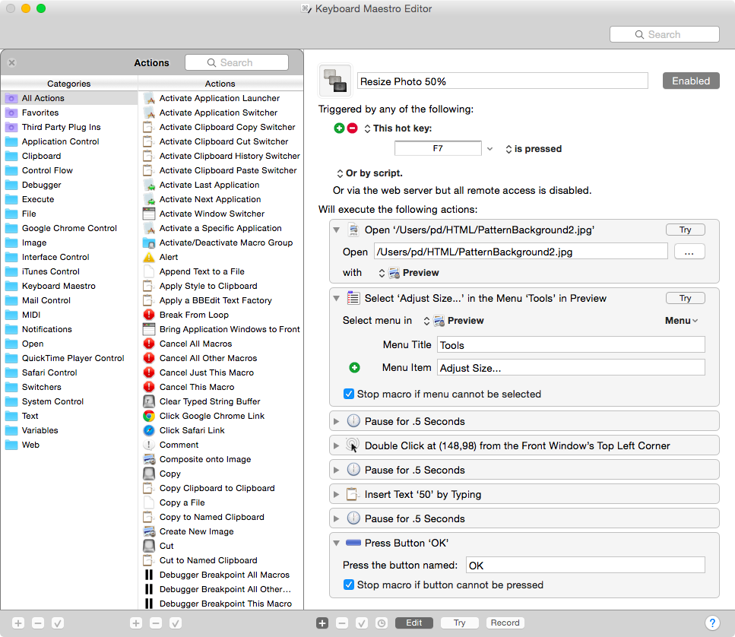Viewport: 735px width, 637px height.
Task: Click the Record button
Action: 505,623
